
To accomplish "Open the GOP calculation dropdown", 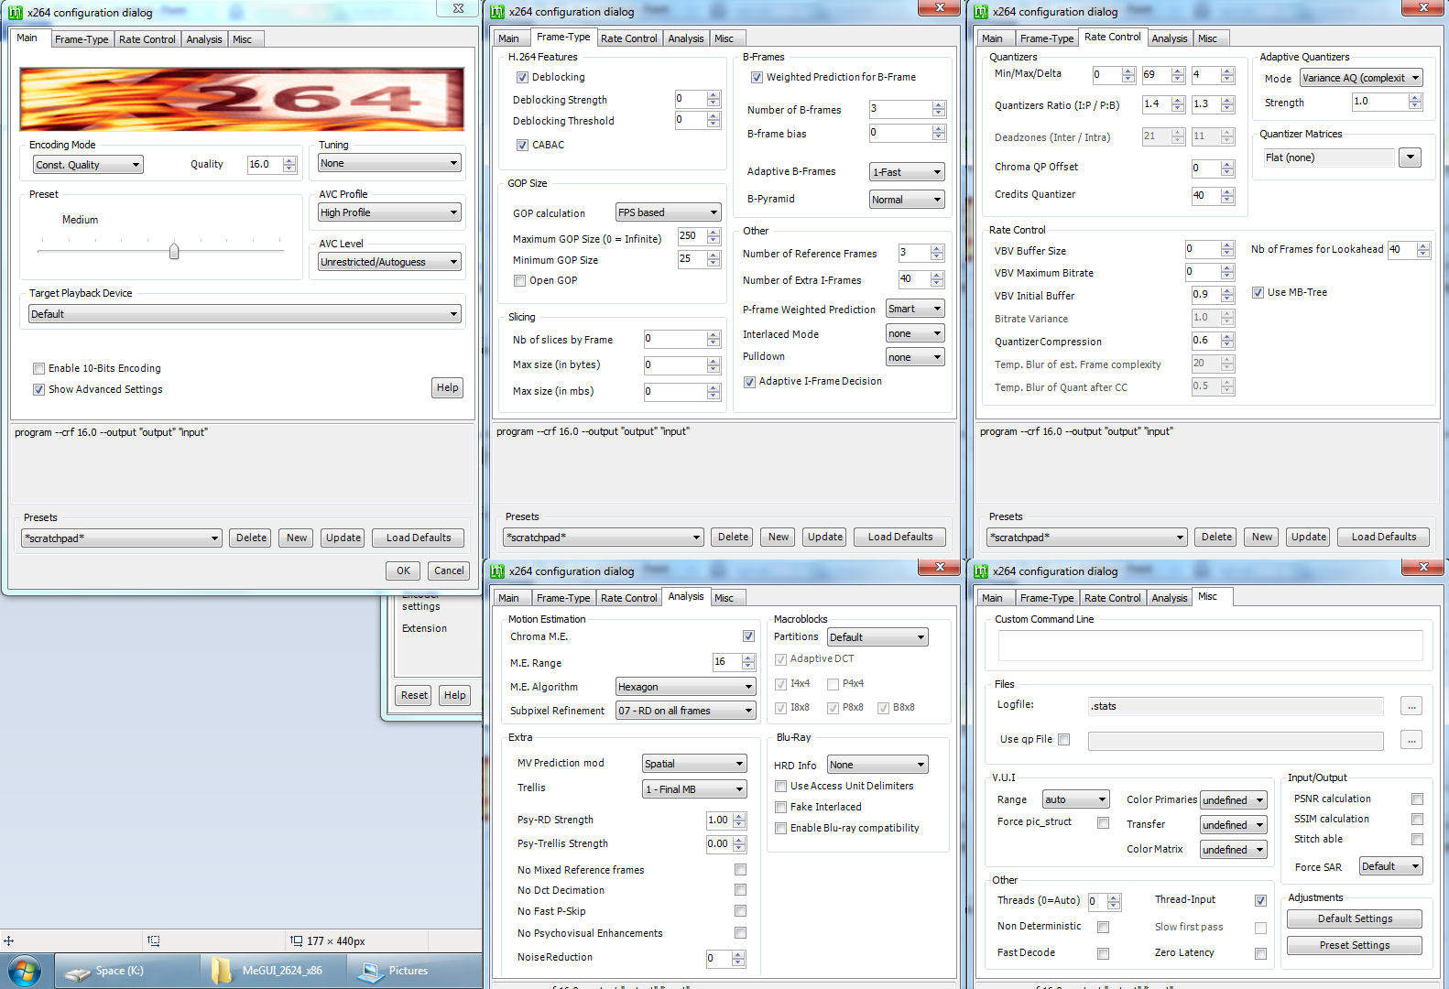I will pyautogui.click(x=669, y=212).
